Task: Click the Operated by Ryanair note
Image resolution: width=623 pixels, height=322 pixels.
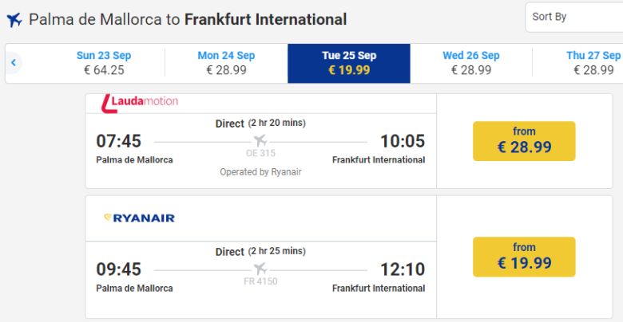Action: click(260, 172)
